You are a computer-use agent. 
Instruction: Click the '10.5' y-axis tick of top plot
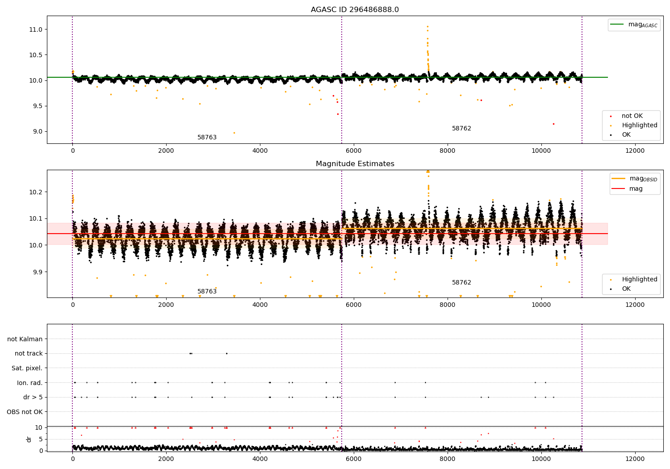[x=37, y=55]
